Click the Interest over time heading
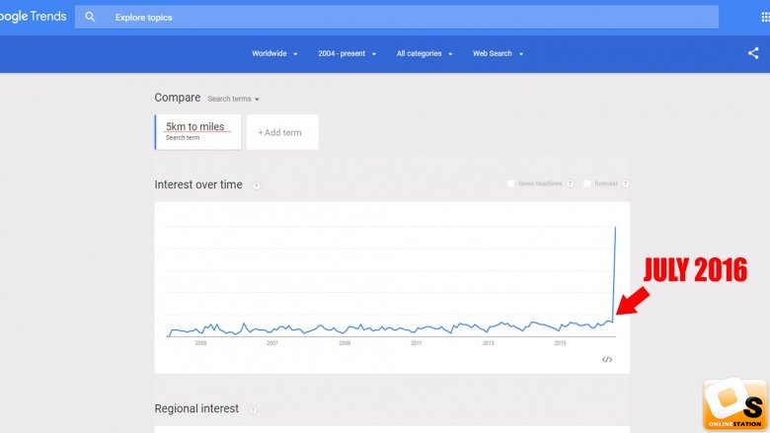The height and width of the screenshot is (433, 770). (198, 184)
